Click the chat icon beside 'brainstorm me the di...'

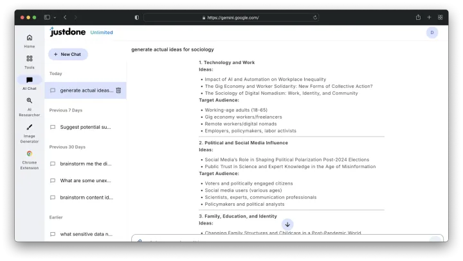pos(53,164)
